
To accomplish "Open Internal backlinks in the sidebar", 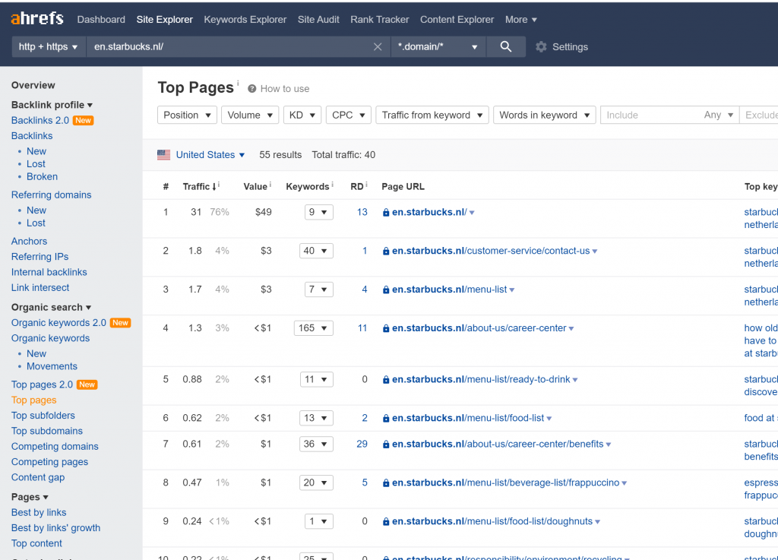I will click(x=49, y=272).
